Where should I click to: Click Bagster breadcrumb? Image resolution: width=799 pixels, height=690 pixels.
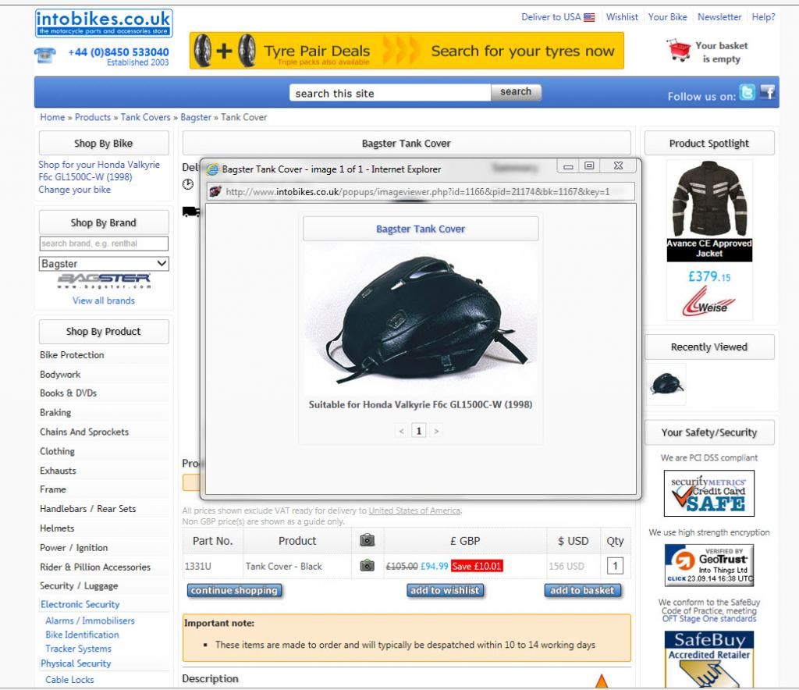[x=196, y=117]
